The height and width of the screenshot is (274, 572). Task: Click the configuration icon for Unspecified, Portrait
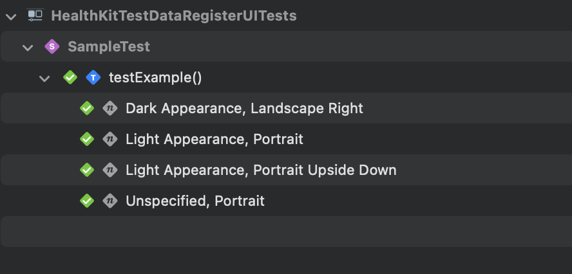pos(110,201)
